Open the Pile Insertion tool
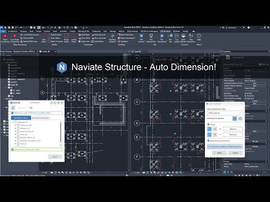Screen dimensions: 270x202 (x=141, y=38)
